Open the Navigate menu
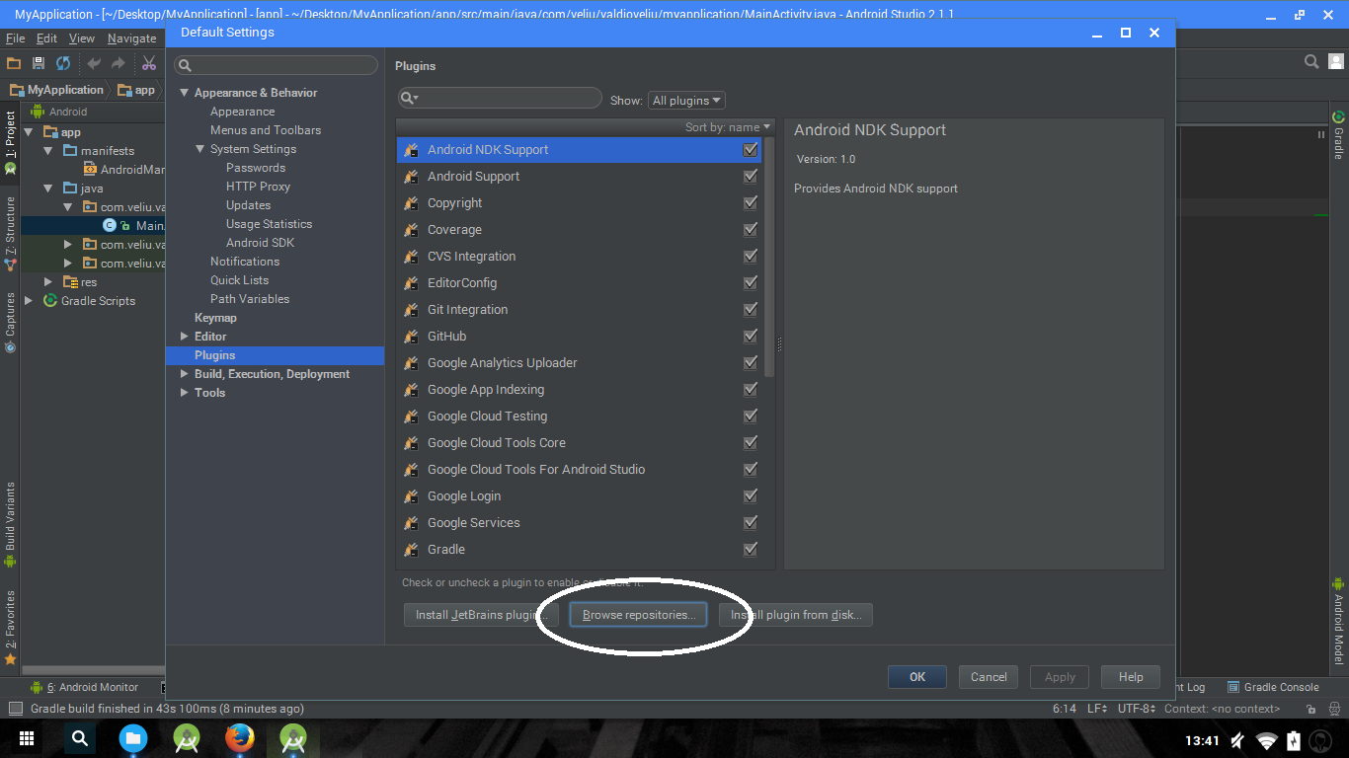The height and width of the screenshot is (758, 1349). [132, 38]
